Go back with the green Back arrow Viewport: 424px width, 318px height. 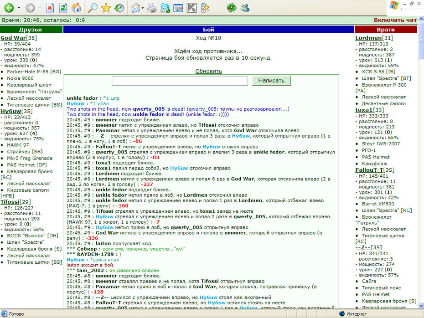pos(9,8)
